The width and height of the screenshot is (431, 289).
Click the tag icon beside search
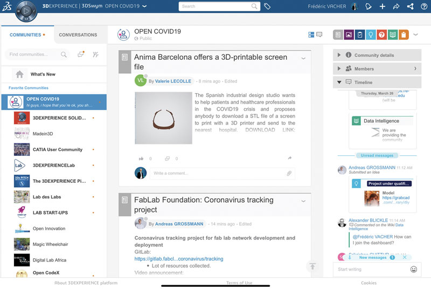pos(267,6)
